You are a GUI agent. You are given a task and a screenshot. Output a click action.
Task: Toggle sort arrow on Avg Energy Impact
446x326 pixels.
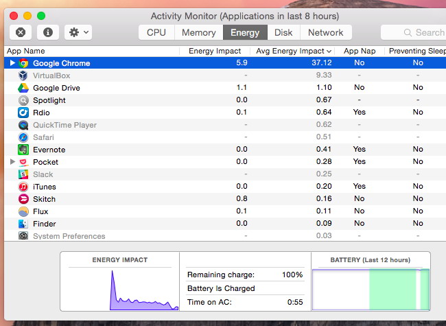point(329,51)
